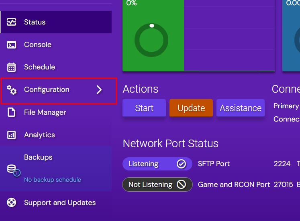The height and width of the screenshot is (221, 300).
Task: Expand the Configuration submenu chevron
Action: pos(100,90)
